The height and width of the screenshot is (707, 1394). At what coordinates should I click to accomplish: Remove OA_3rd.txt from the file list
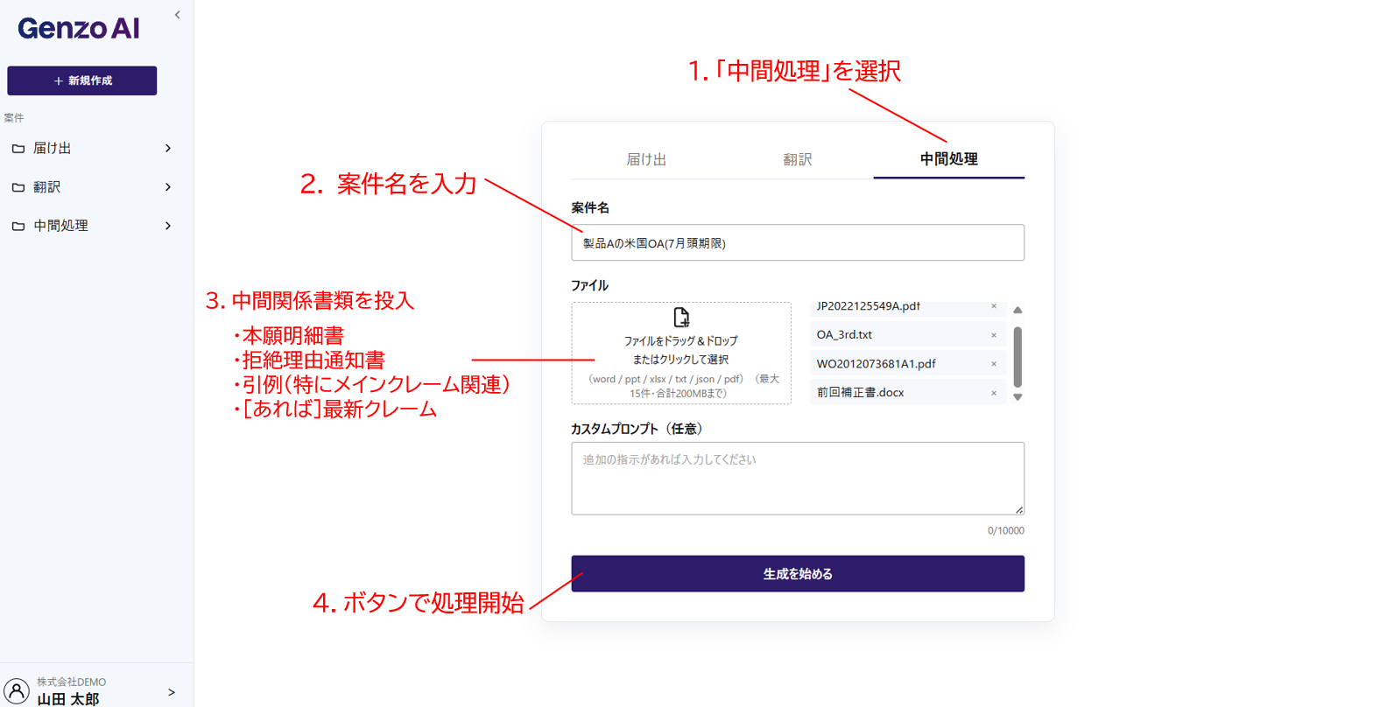(x=994, y=335)
